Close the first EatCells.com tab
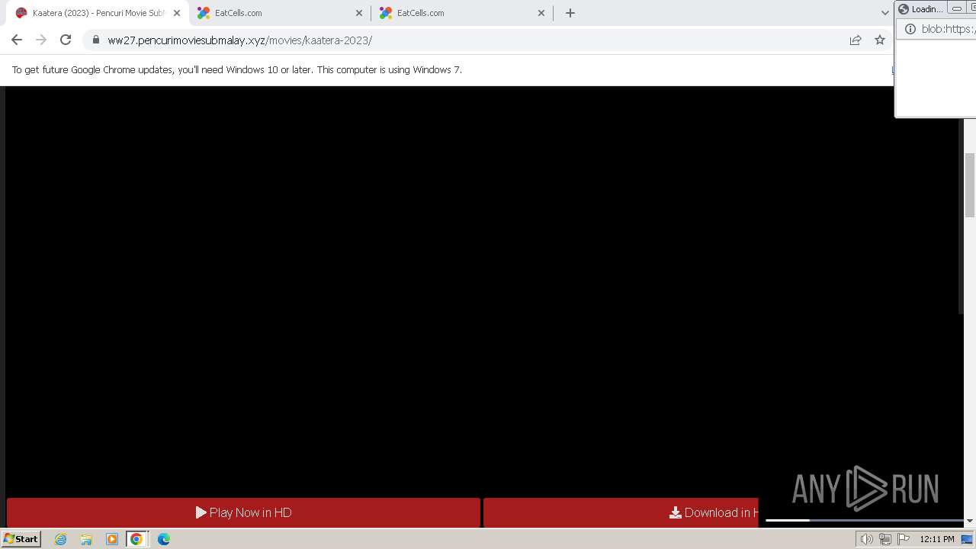Screen dimensions: 976x549 point(359,13)
